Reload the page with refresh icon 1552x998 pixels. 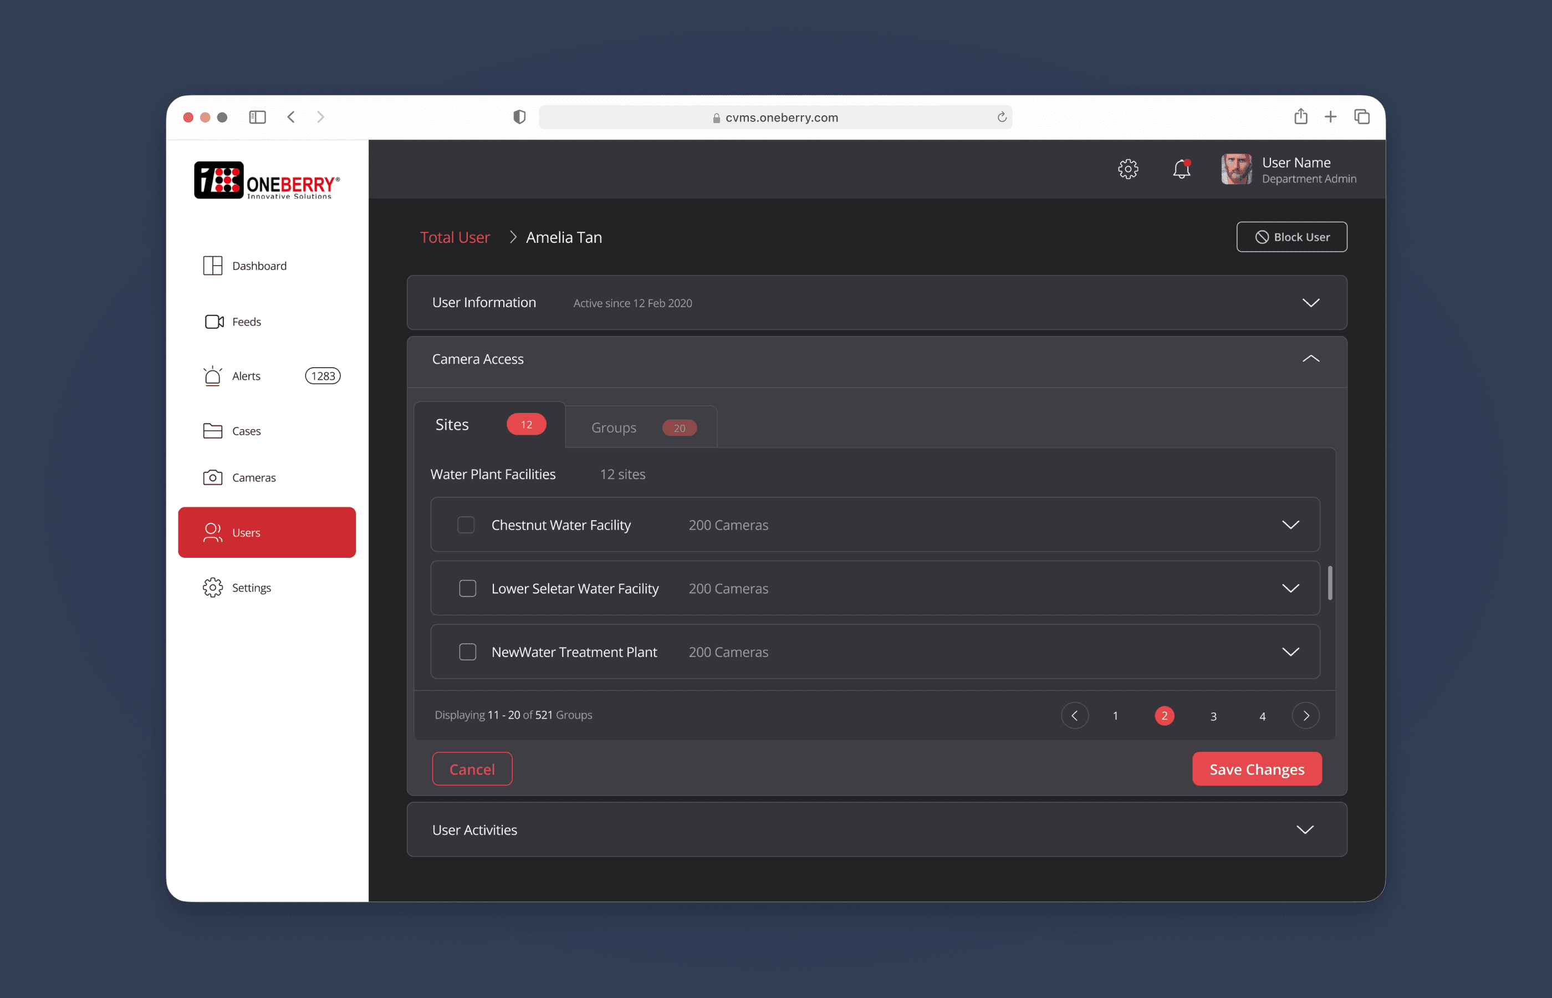[1002, 118]
